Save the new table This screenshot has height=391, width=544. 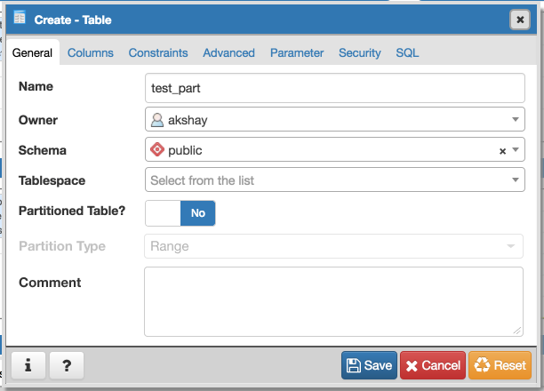coord(369,365)
